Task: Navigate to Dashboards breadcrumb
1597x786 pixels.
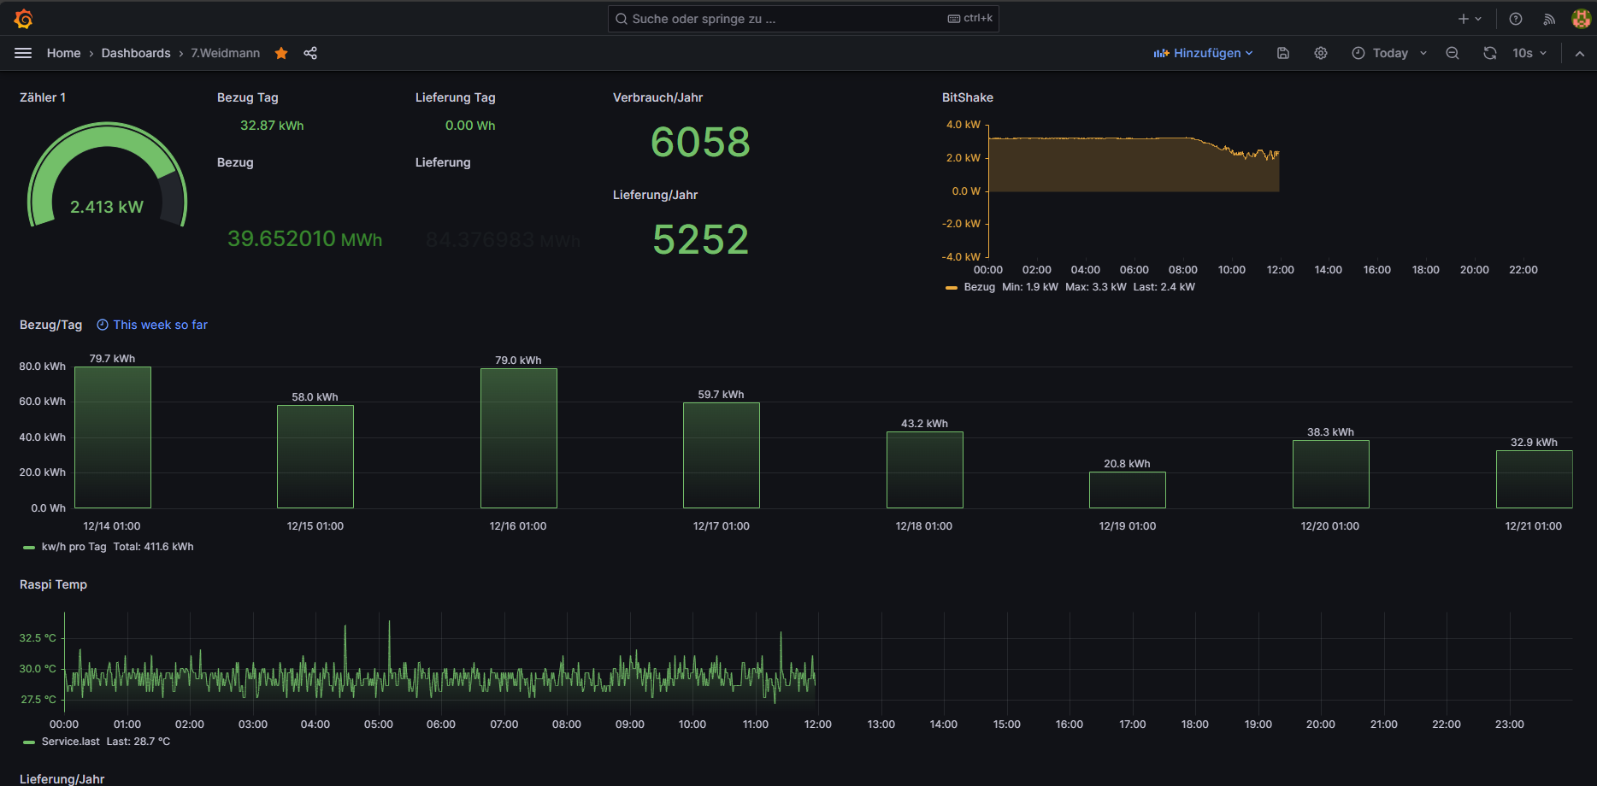Action: click(x=136, y=53)
